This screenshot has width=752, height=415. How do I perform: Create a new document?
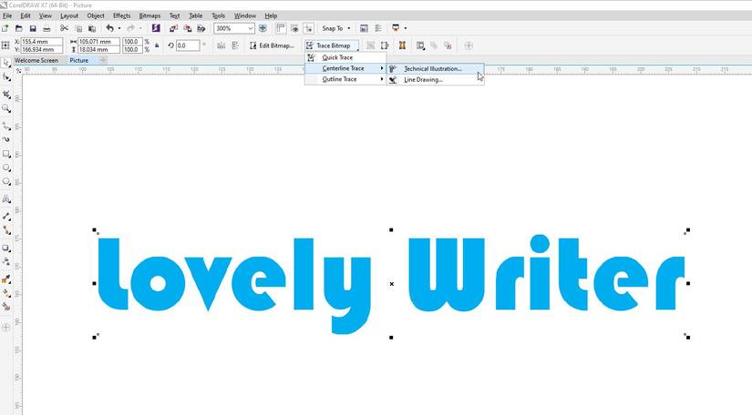5,28
